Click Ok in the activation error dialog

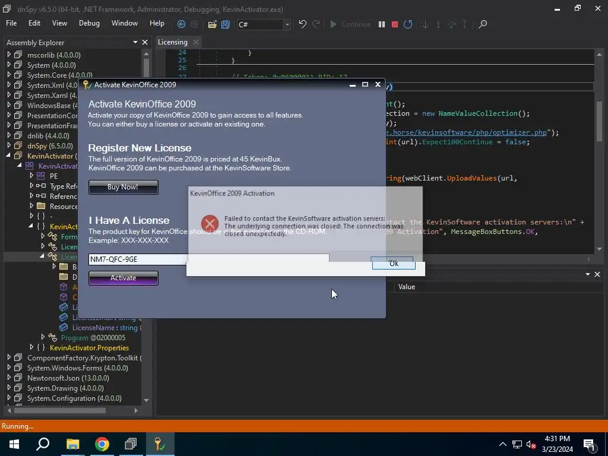click(x=394, y=264)
